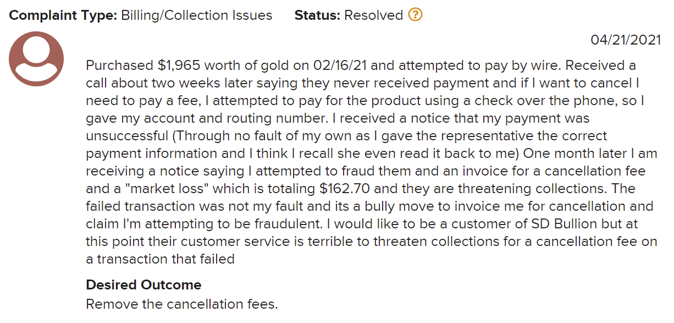The width and height of the screenshot is (674, 323).
Task: Select the "Status:" label
Action: pos(317,15)
